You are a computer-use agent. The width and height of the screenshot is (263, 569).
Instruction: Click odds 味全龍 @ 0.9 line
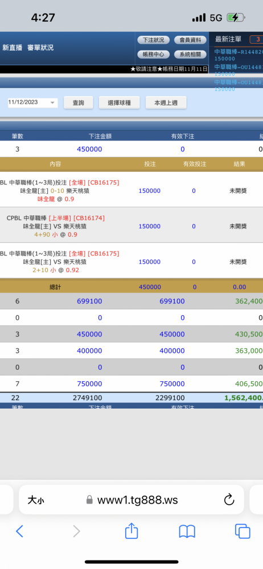pos(56,199)
